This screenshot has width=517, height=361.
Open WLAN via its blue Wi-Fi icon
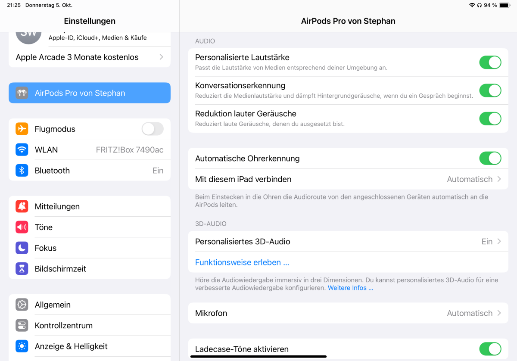(x=22, y=149)
